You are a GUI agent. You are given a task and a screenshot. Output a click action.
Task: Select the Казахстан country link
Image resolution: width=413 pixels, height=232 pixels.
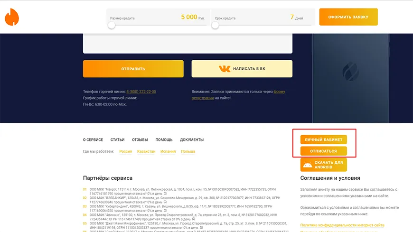pos(146,152)
